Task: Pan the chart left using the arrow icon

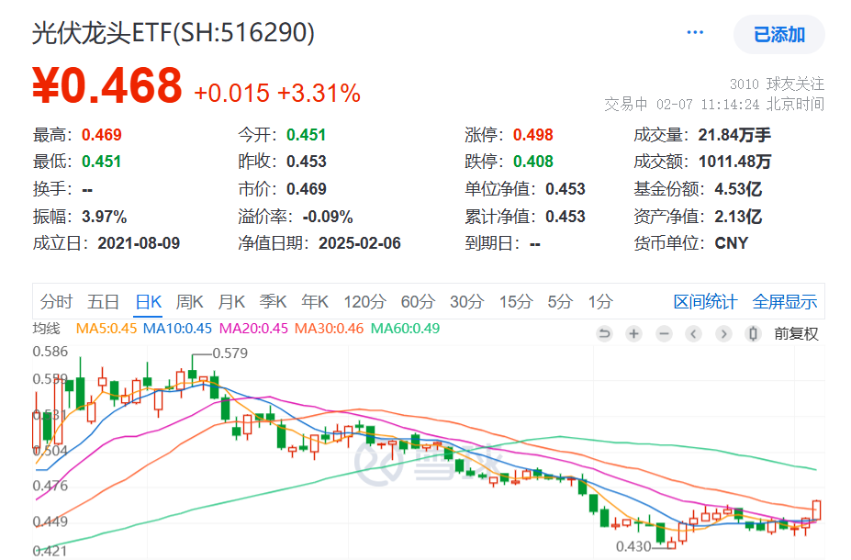Action: tap(695, 334)
